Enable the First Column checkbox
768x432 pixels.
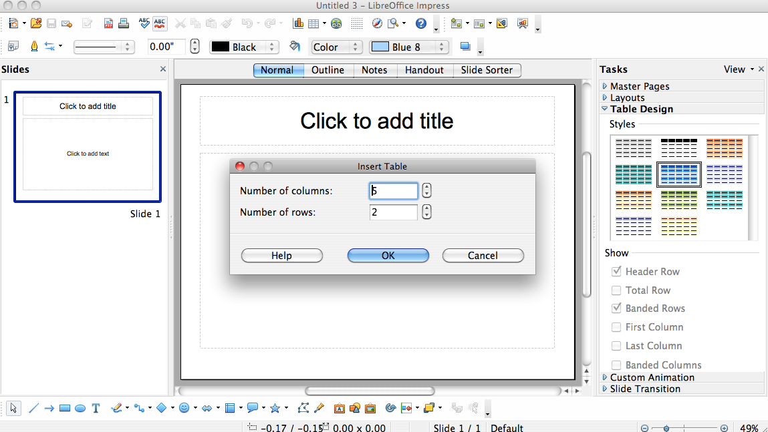click(x=616, y=327)
